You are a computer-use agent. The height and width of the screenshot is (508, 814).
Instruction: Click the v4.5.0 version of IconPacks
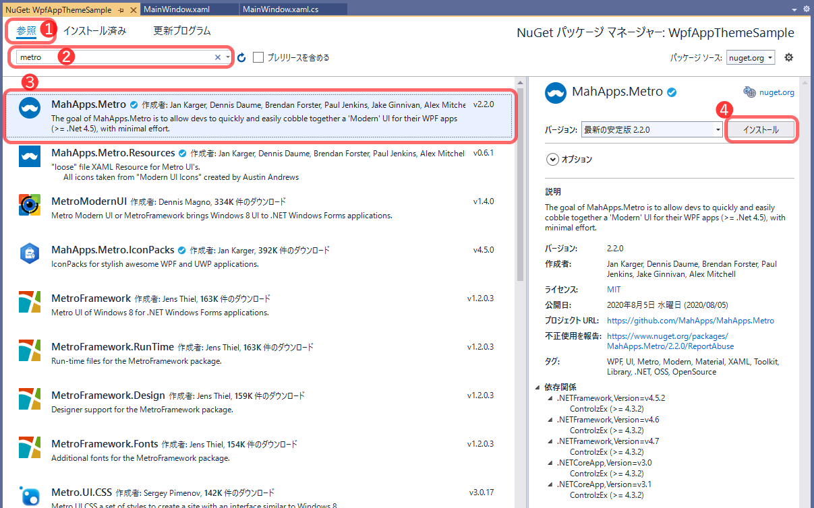point(483,250)
